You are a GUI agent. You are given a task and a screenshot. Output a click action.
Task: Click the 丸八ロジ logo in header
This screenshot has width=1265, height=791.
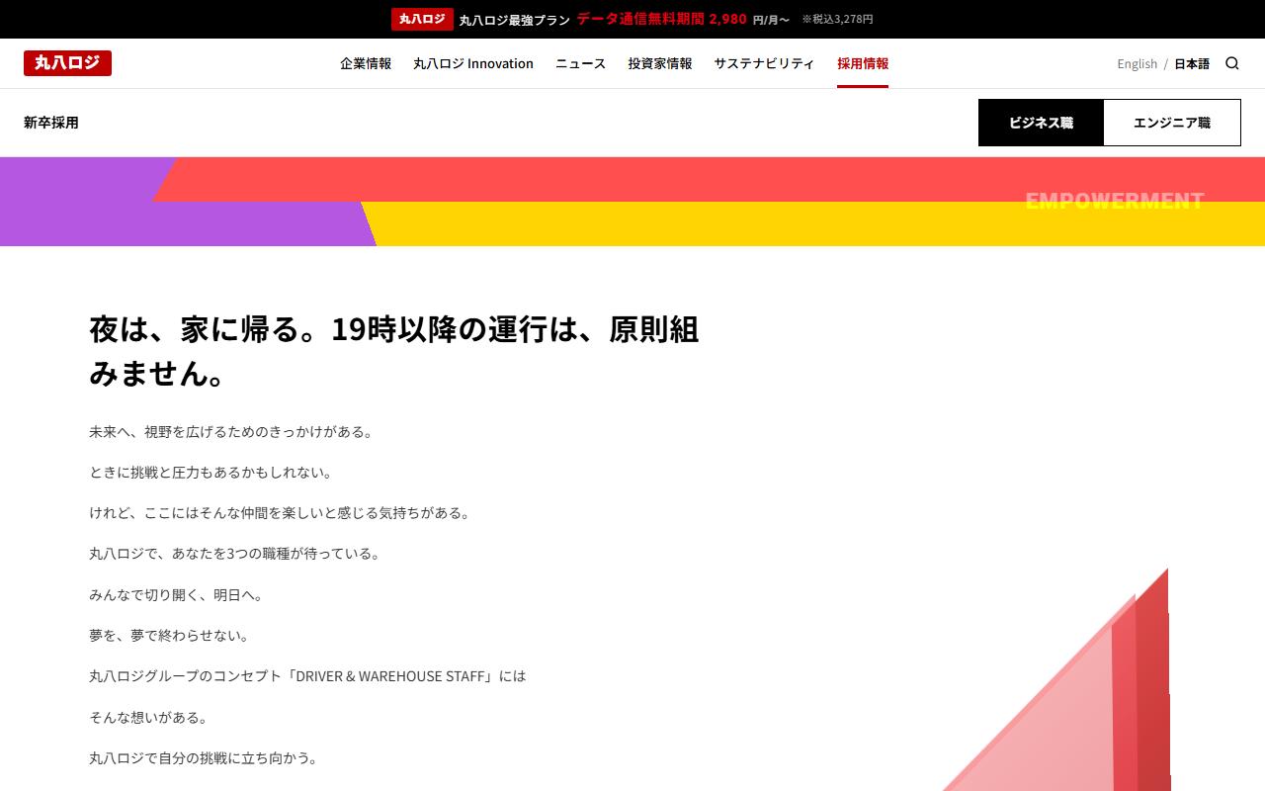point(67,63)
